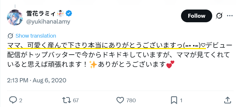Viewport: 245px width, 107px height.
Task: Click the yellow-underlined first line of tweet text
Action: [107, 44]
